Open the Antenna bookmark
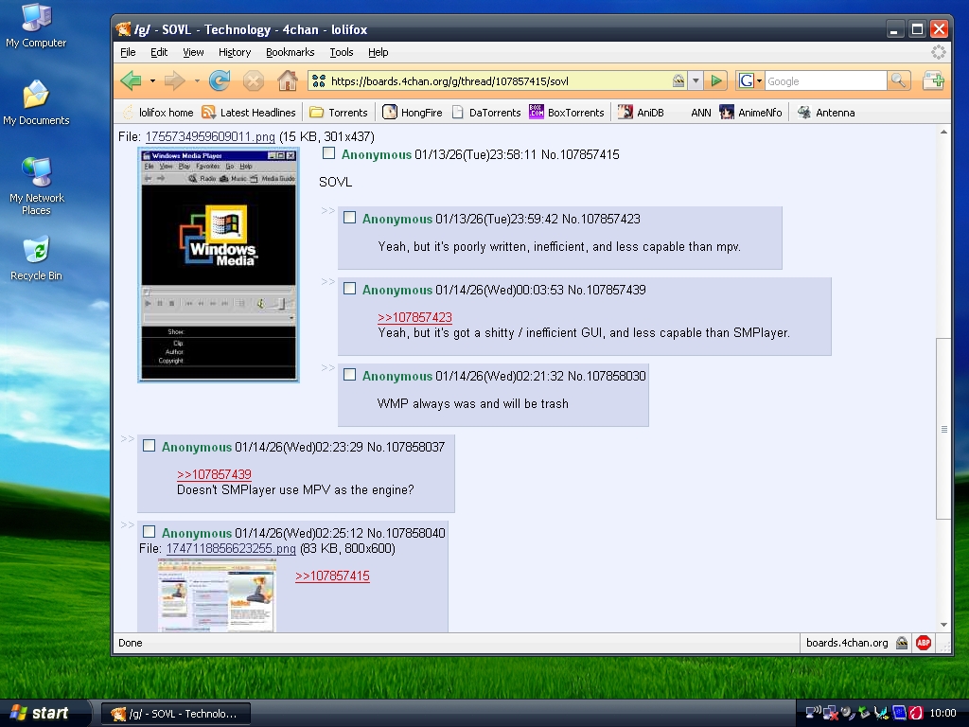This screenshot has height=727, width=969. point(826,113)
